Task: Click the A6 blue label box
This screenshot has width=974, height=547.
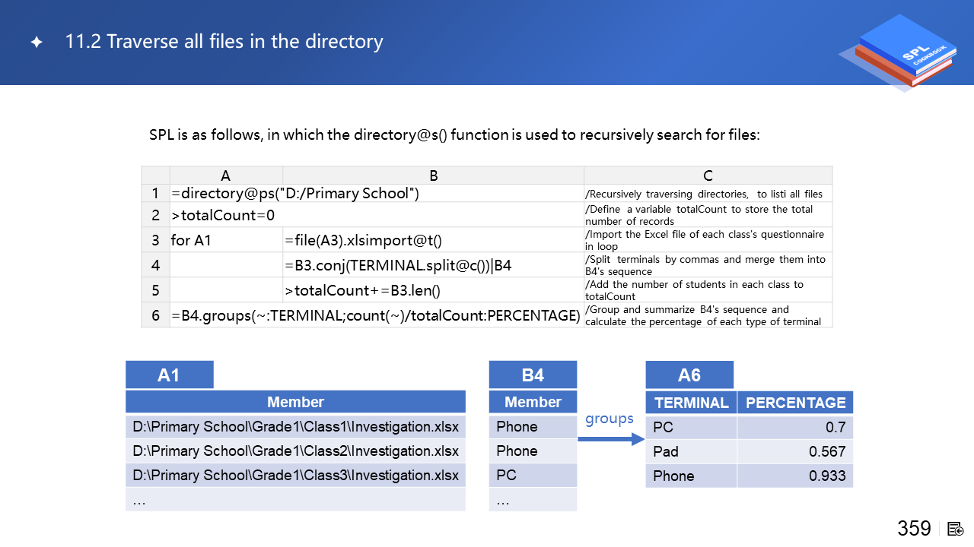Action: point(689,375)
